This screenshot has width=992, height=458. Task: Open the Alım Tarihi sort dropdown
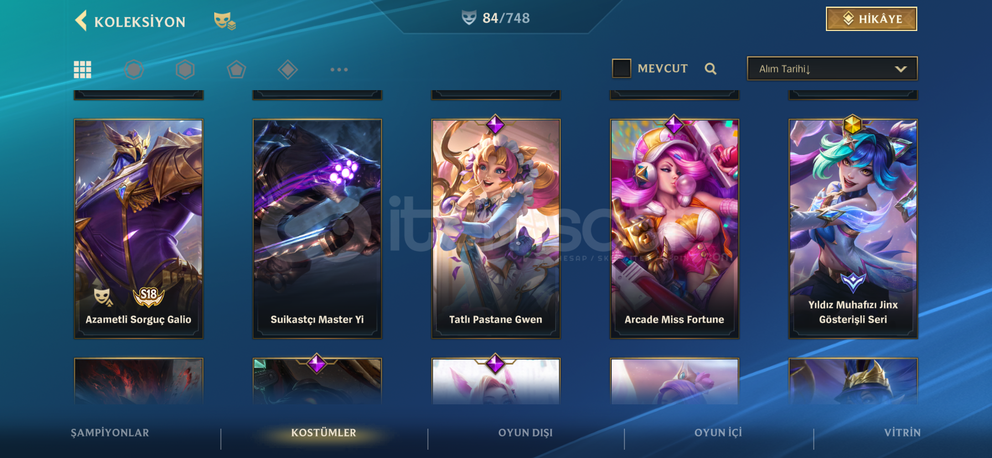tap(832, 69)
